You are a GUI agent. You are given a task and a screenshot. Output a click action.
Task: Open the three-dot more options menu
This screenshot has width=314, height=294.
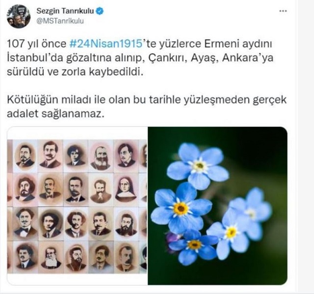click(283, 11)
